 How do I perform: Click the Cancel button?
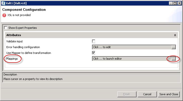point(147,94)
